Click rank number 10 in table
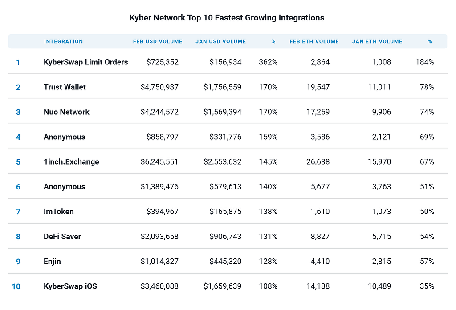The height and width of the screenshot is (310, 456). pyautogui.click(x=16, y=286)
